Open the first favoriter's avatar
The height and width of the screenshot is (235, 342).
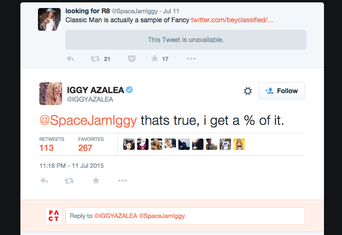pyautogui.click(x=129, y=145)
